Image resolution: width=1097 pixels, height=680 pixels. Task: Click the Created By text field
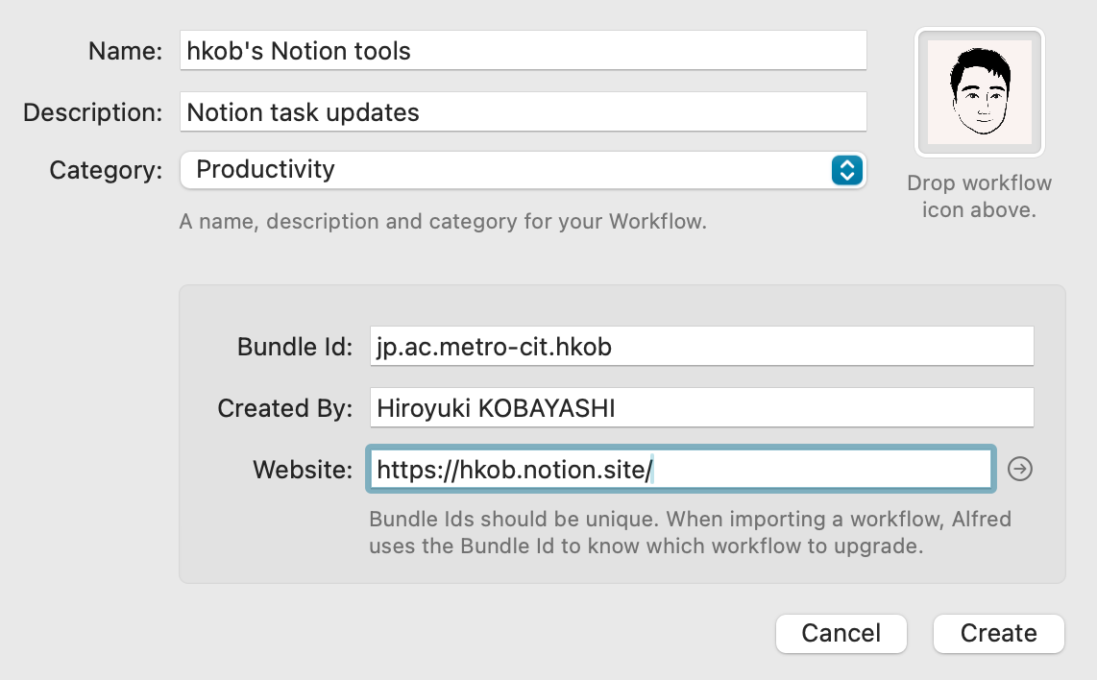click(x=700, y=408)
